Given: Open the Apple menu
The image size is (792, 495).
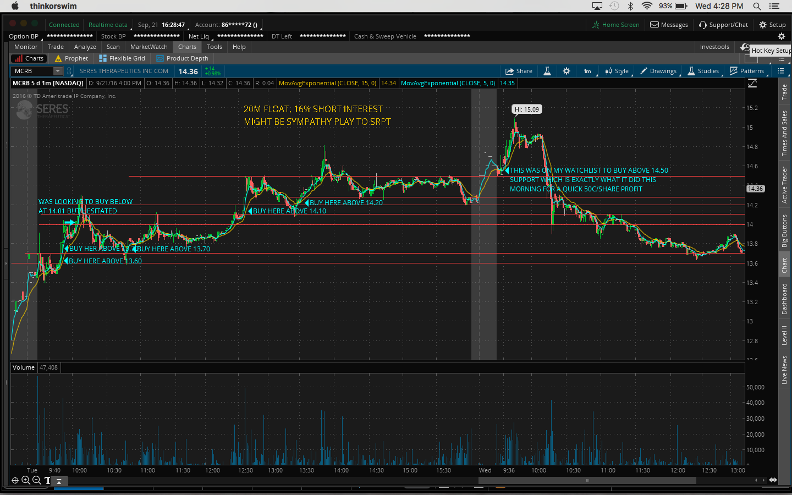Looking at the screenshot, I should [x=15, y=6].
